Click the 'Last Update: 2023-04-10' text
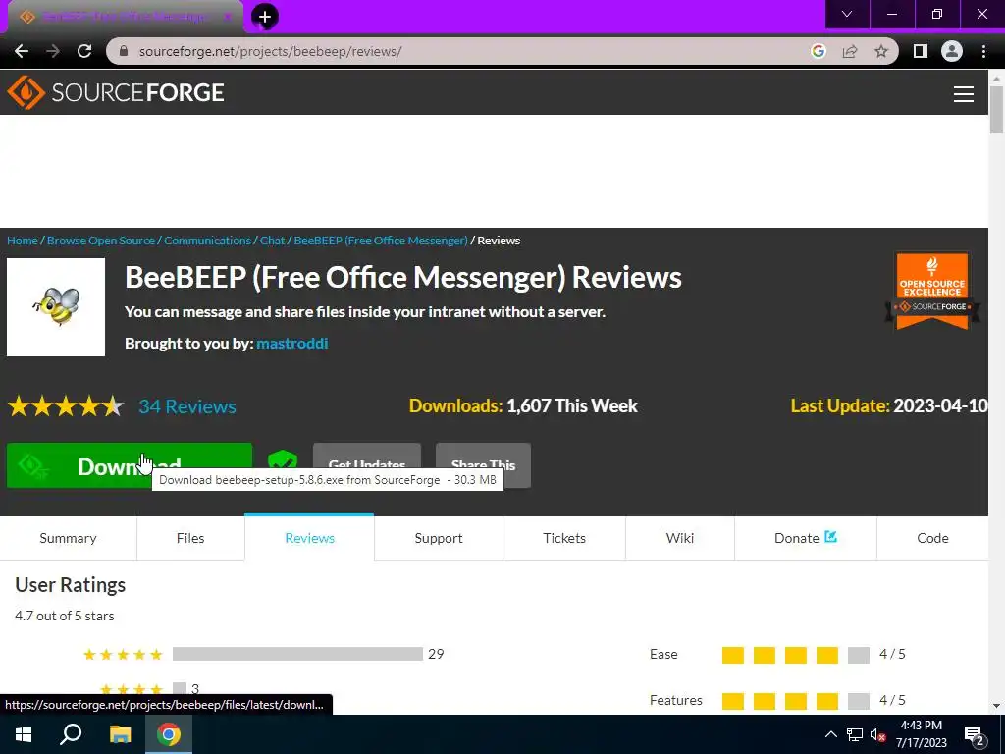 (889, 405)
